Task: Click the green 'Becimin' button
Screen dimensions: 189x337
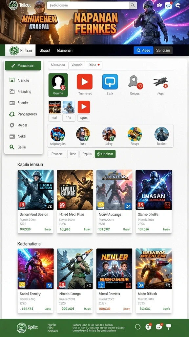Action: (105, 154)
